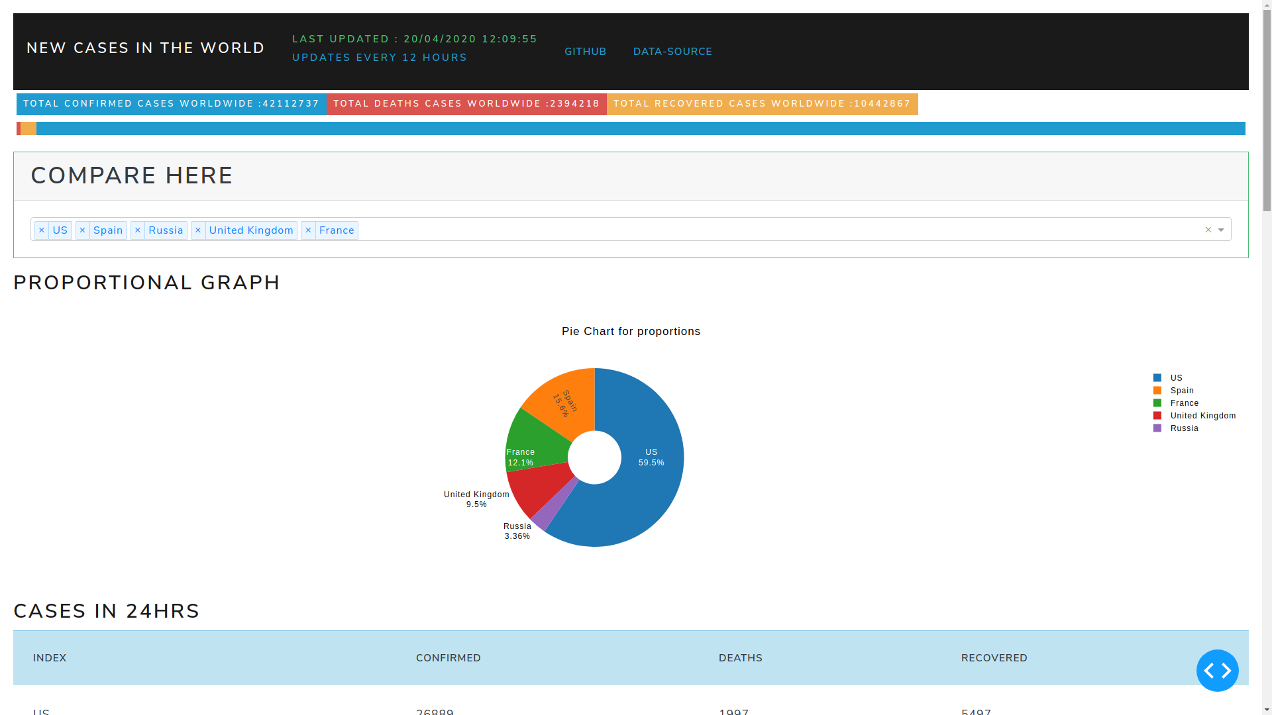Remove United Kingdom tag from compare list

(198, 230)
